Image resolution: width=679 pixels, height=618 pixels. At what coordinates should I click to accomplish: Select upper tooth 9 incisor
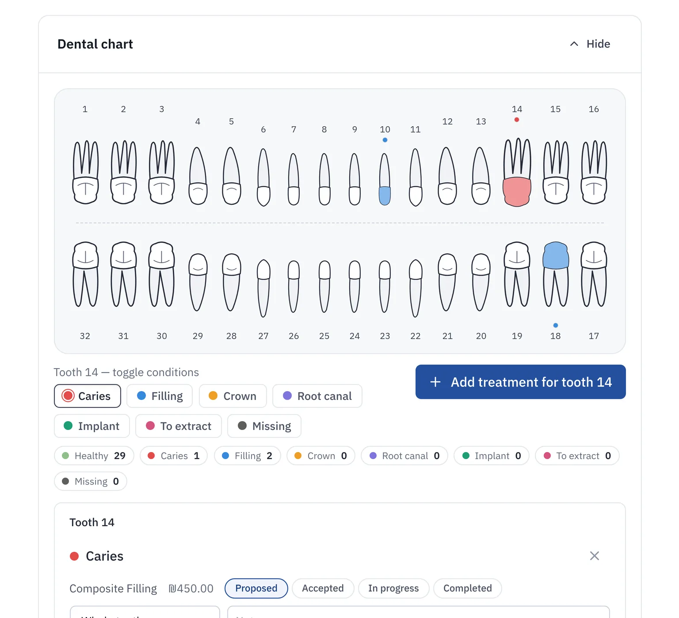(355, 179)
